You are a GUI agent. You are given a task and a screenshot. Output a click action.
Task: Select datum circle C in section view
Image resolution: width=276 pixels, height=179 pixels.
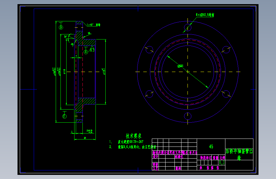tap(64, 116)
